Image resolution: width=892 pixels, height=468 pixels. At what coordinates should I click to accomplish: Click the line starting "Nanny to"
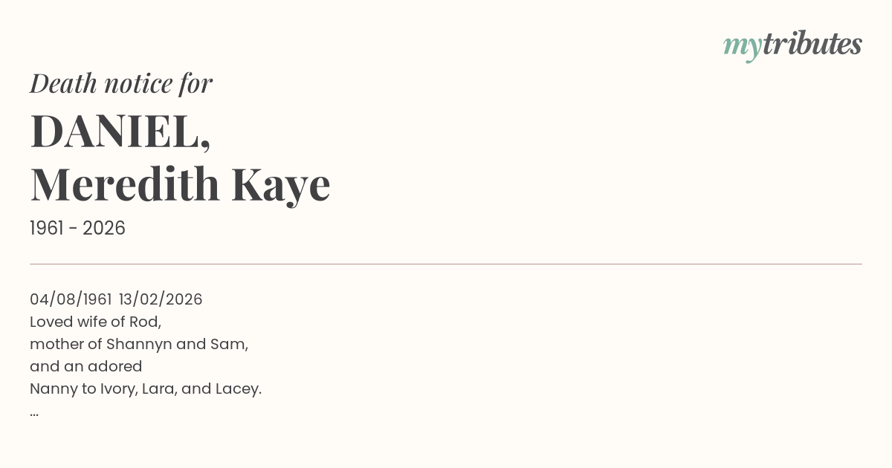[146, 389]
